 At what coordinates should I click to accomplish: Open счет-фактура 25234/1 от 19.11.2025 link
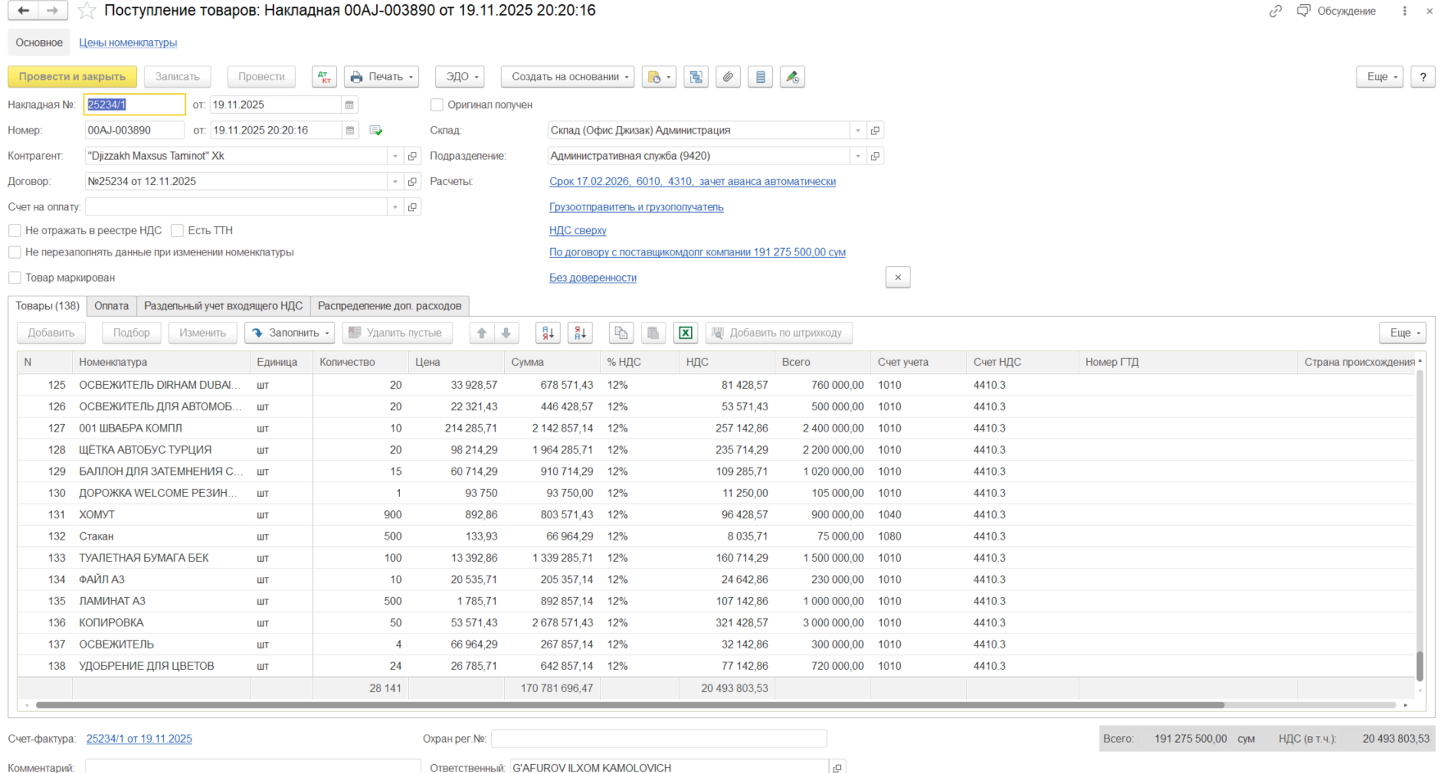click(139, 739)
